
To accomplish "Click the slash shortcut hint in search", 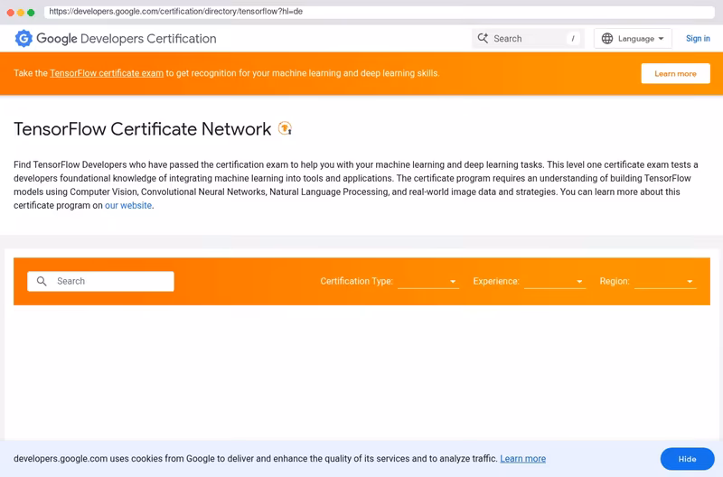I will click(573, 39).
